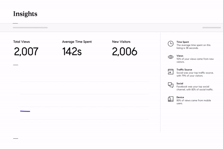The image size is (223, 149).
Task: Click the Traffic Source window-arrow icon
Action: (x=171, y=72)
